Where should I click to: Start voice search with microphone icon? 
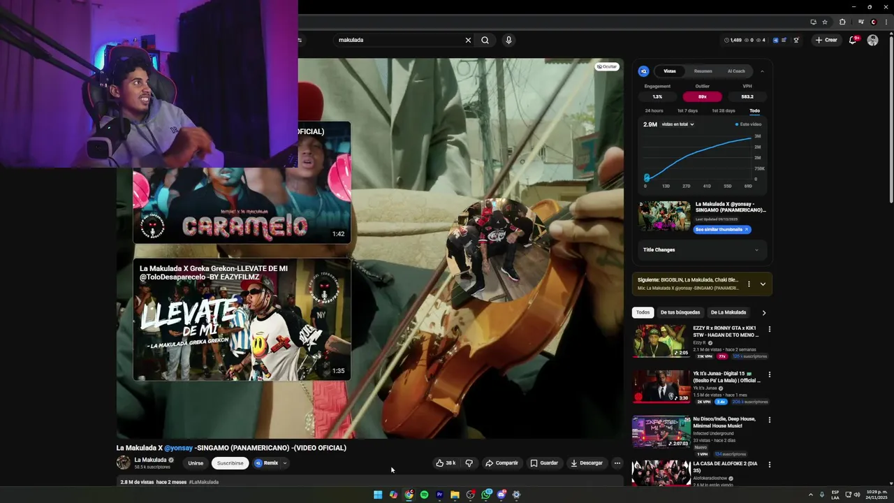tap(508, 40)
